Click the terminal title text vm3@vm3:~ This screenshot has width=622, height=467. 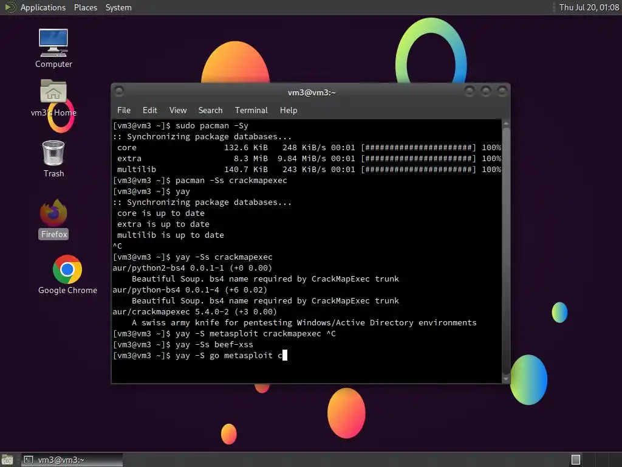click(312, 92)
